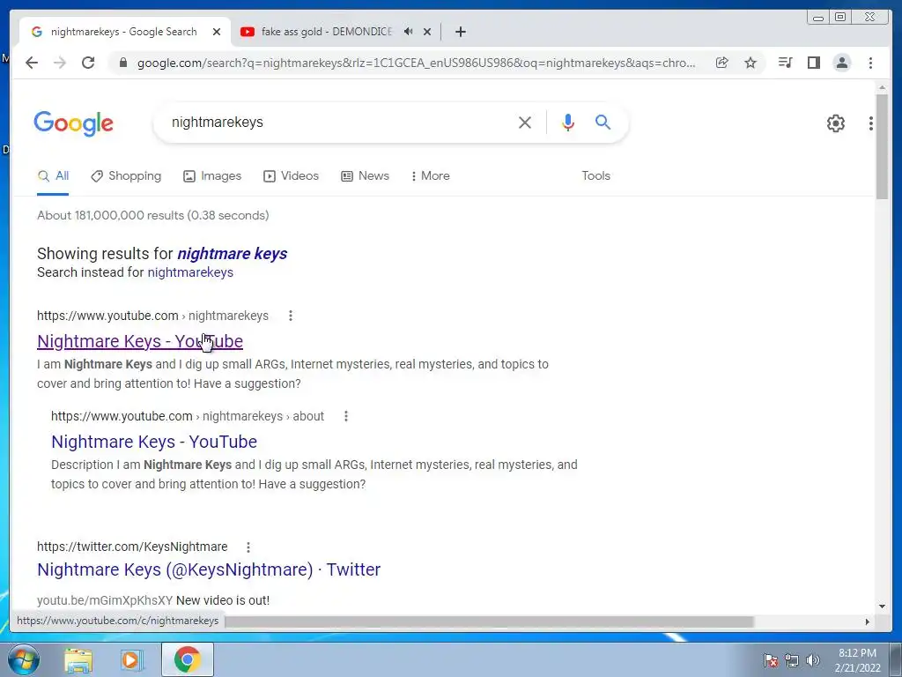The image size is (902, 677).
Task: Expand the More search categories menu
Action: pos(430,176)
